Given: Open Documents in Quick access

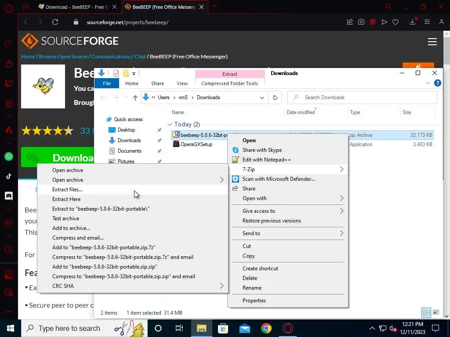Looking at the screenshot, I should tap(130, 151).
